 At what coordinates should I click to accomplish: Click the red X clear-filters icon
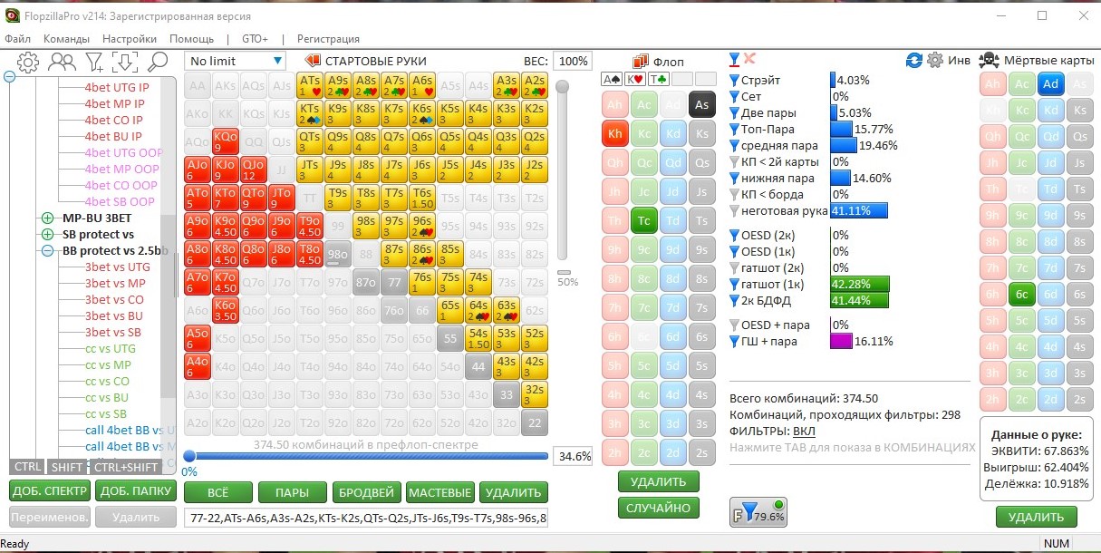click(x=750, y=59)
